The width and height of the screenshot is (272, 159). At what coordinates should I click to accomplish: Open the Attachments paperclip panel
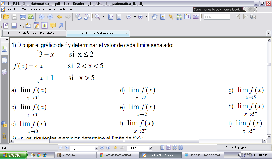point(4,136)
